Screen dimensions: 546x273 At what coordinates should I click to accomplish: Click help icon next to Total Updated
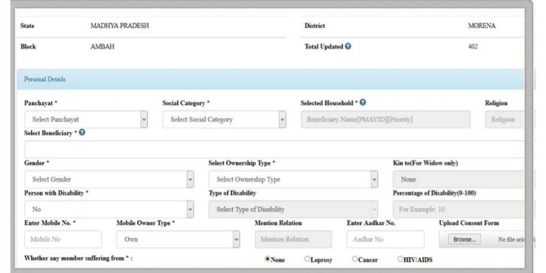coord(348,46)
